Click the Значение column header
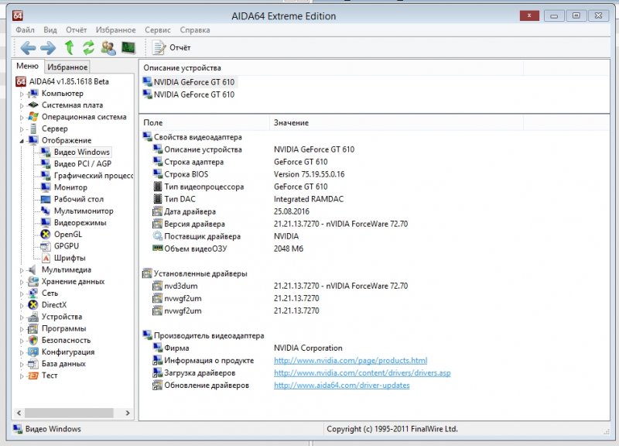This screenshot has height=446, width=619. (x=291, y=123)
